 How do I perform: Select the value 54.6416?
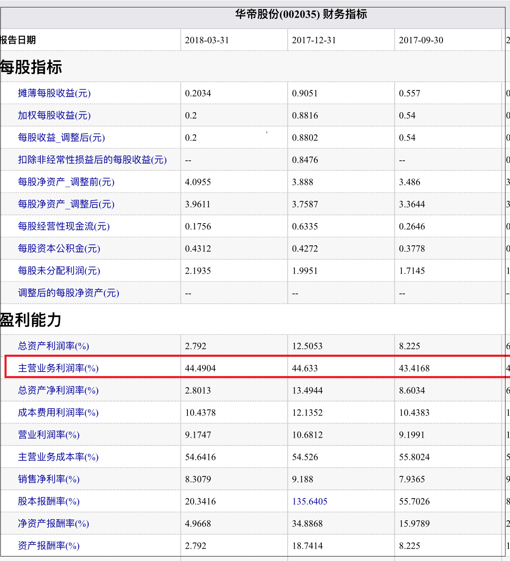point(201,457)
